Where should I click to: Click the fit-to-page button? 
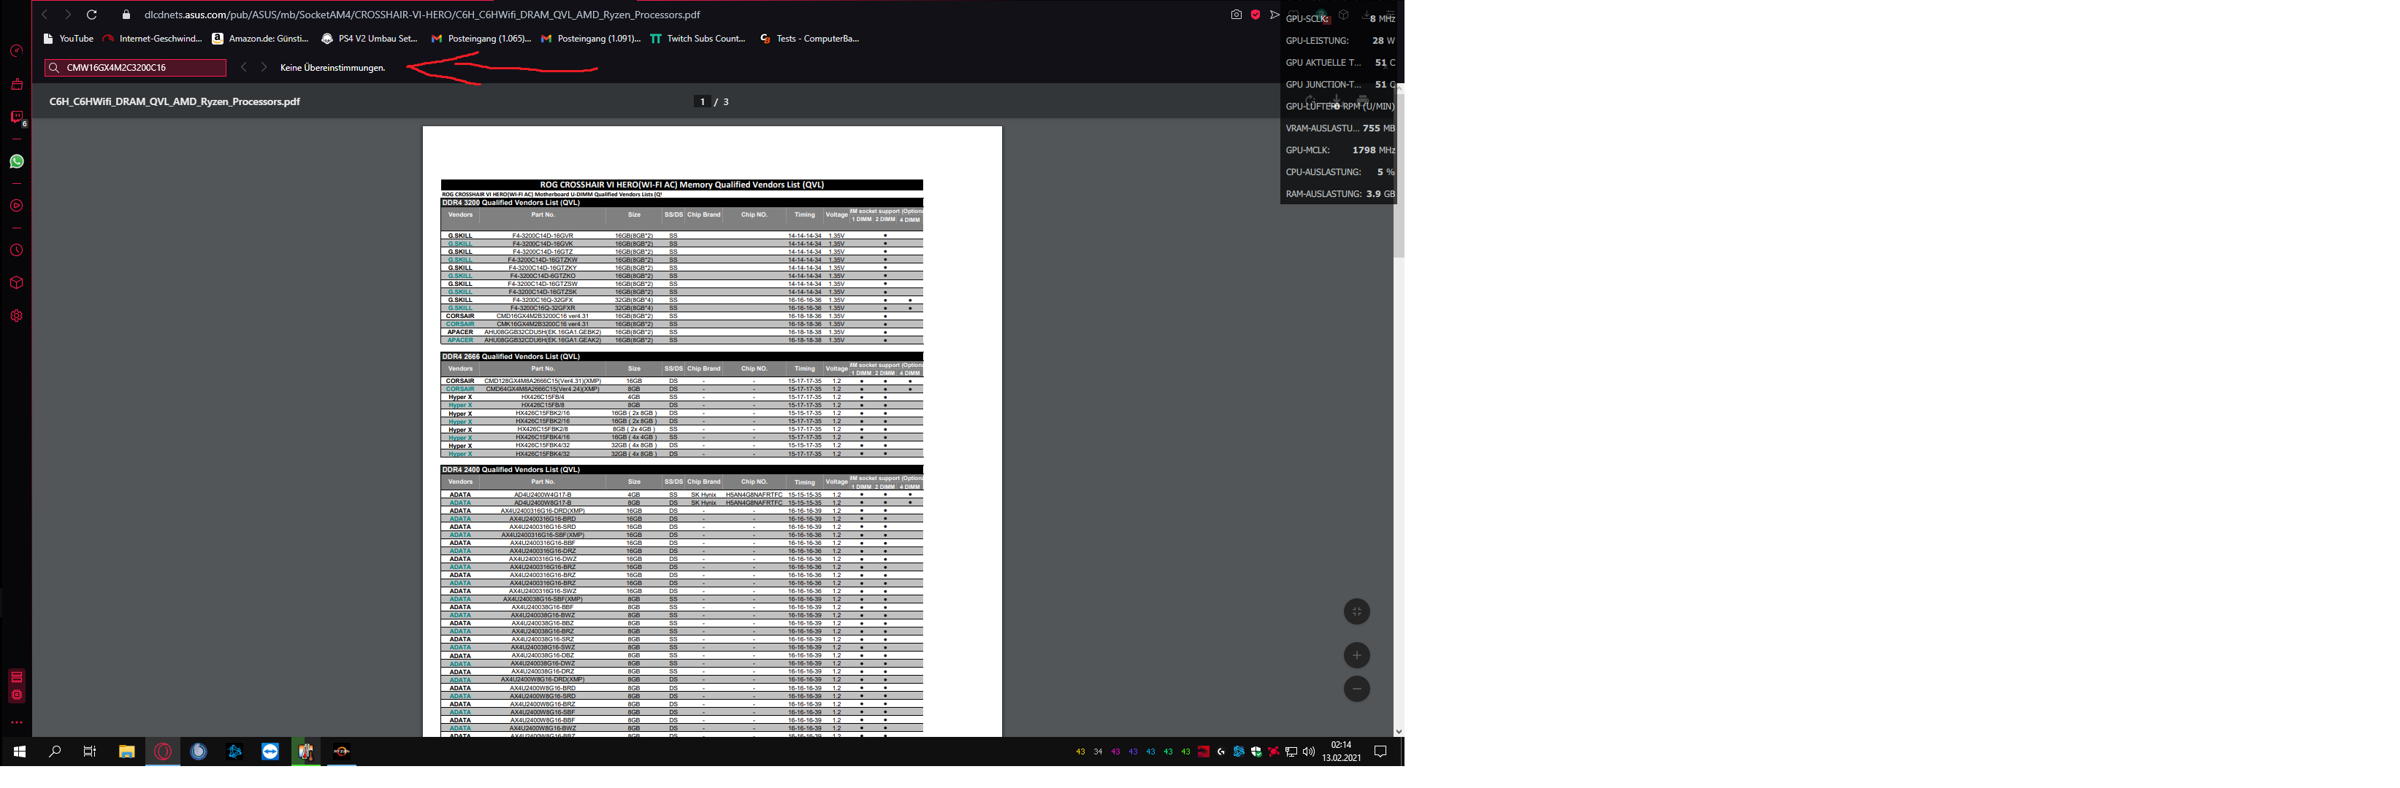1356,611
